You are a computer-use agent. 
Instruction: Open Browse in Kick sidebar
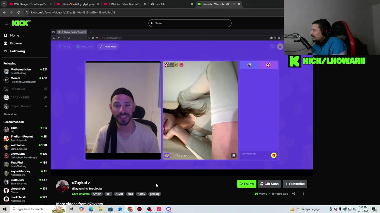pyautogui.click(x=16, y=43)
